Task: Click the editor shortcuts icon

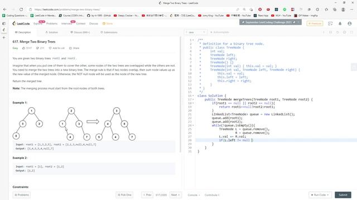Action: tap(331, 32)
